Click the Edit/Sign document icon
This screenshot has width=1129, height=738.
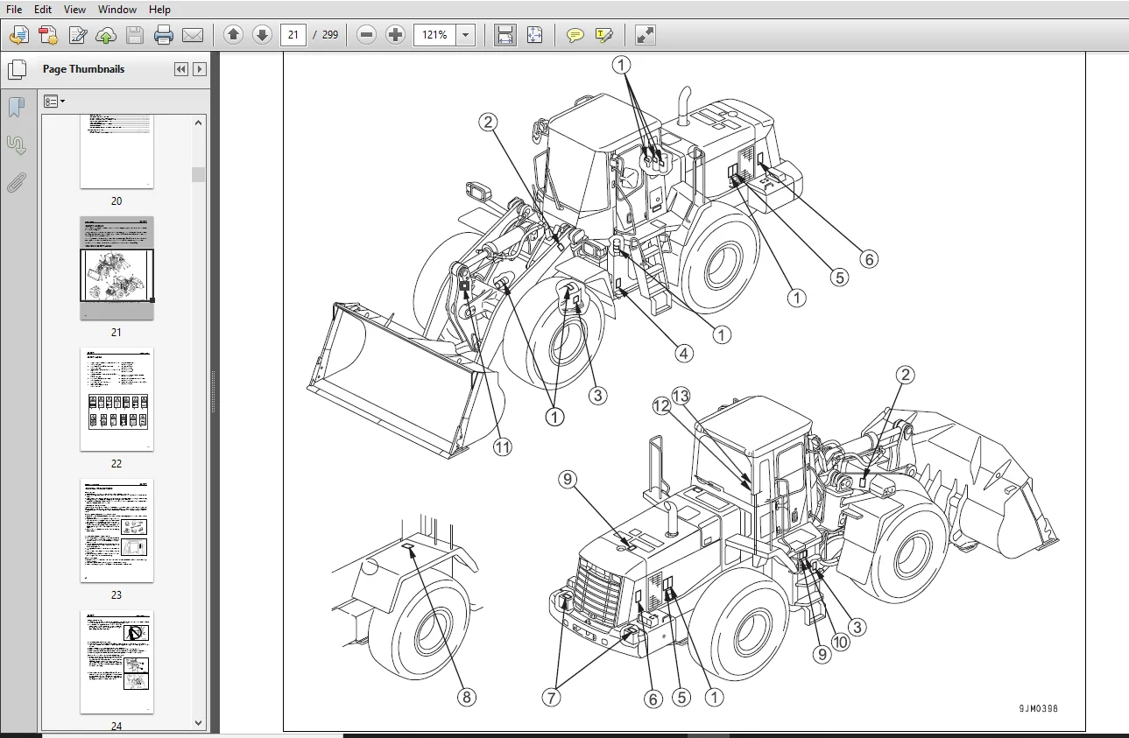coord(77,35)
